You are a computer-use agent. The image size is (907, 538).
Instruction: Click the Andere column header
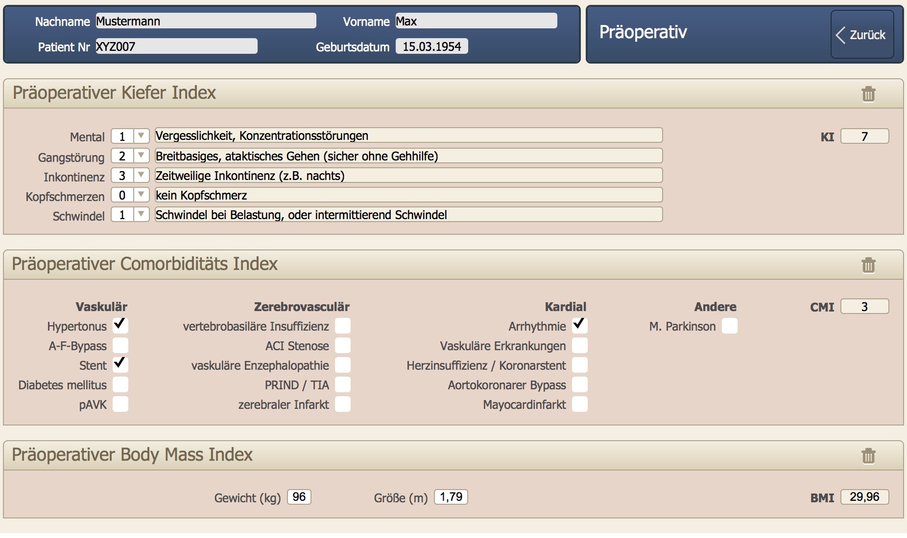(x=716, y=307)
